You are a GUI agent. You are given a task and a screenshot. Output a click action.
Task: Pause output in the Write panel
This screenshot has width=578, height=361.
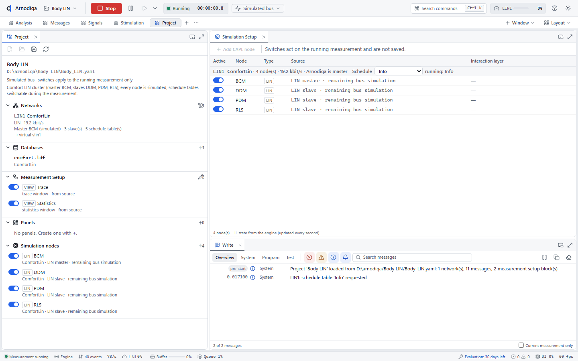pyautogui.click(x=544, y=258)
